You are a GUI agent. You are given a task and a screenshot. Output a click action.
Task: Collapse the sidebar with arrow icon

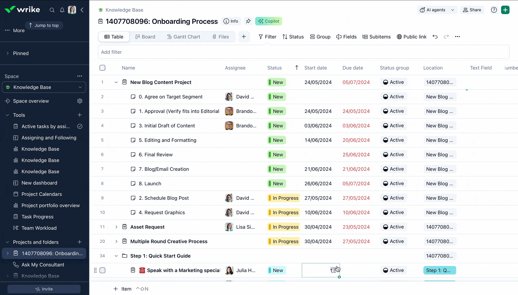pyautogui.click(x=82, y=10)
